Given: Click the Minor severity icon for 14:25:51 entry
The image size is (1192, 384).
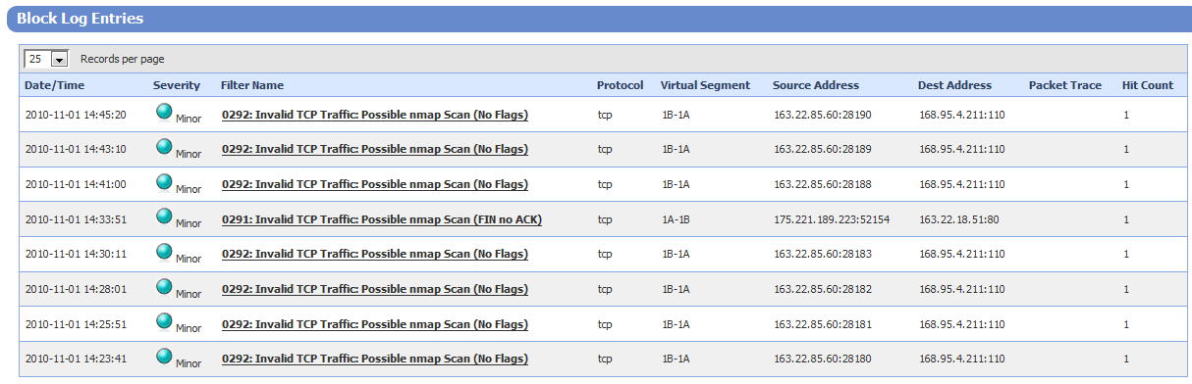Looking at the screenshot, I should (x=165, y=320).
